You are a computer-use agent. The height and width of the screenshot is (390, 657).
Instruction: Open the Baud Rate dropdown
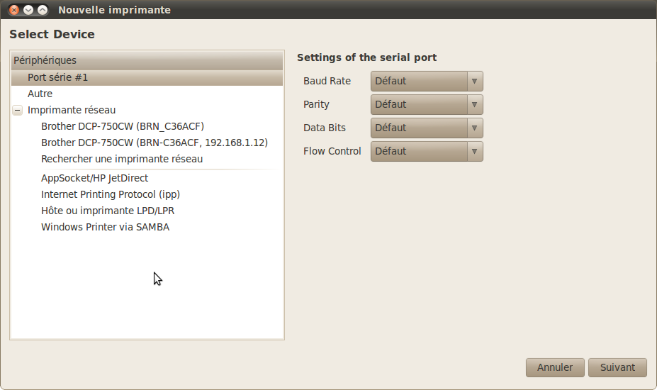427,81
